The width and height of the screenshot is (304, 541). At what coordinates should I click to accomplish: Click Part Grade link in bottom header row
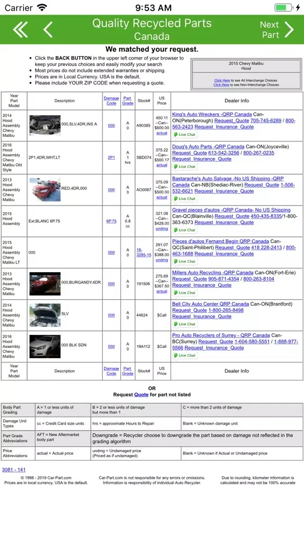click(x=127, y=371)
